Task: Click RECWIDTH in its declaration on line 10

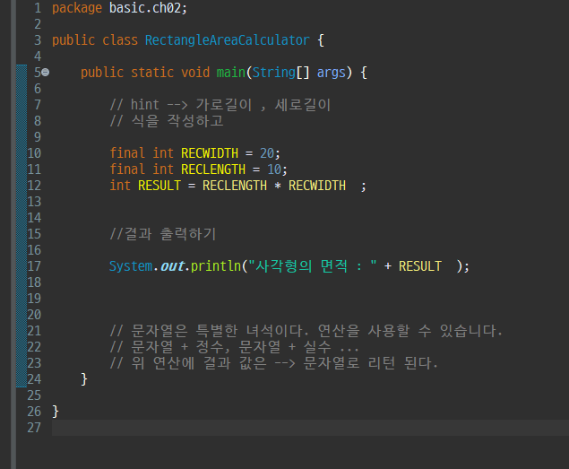Action: click(210, 153)
